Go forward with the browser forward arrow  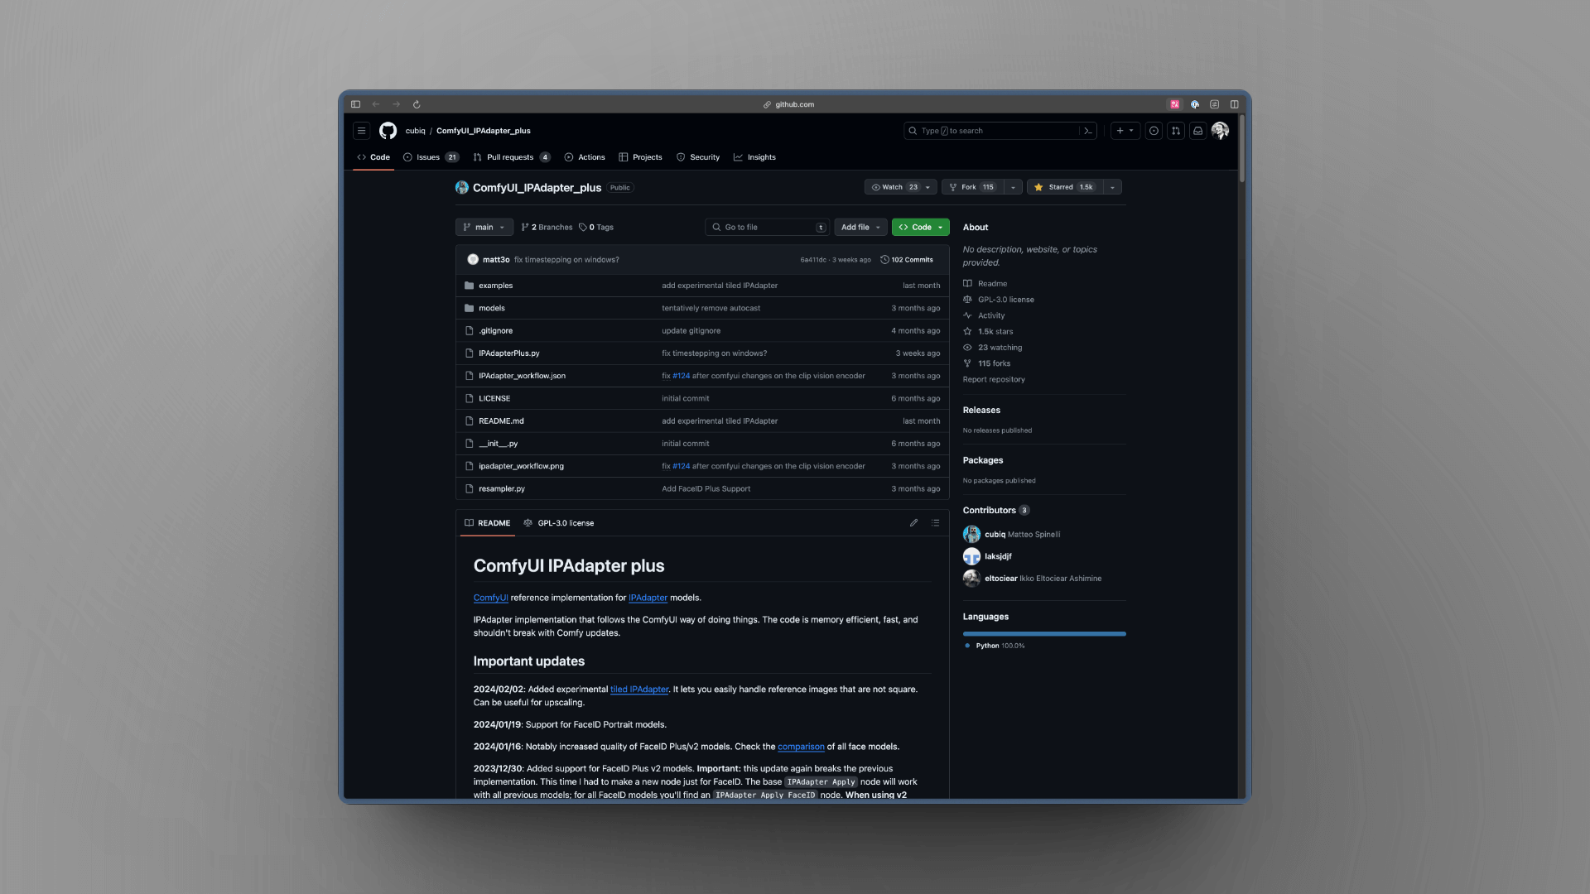[397, 104]
